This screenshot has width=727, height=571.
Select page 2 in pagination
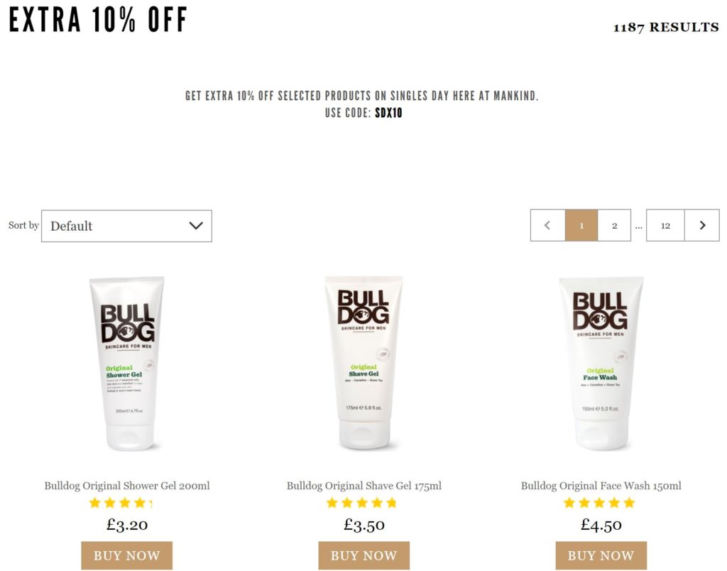pyautogui.click(x=614, y=225)
